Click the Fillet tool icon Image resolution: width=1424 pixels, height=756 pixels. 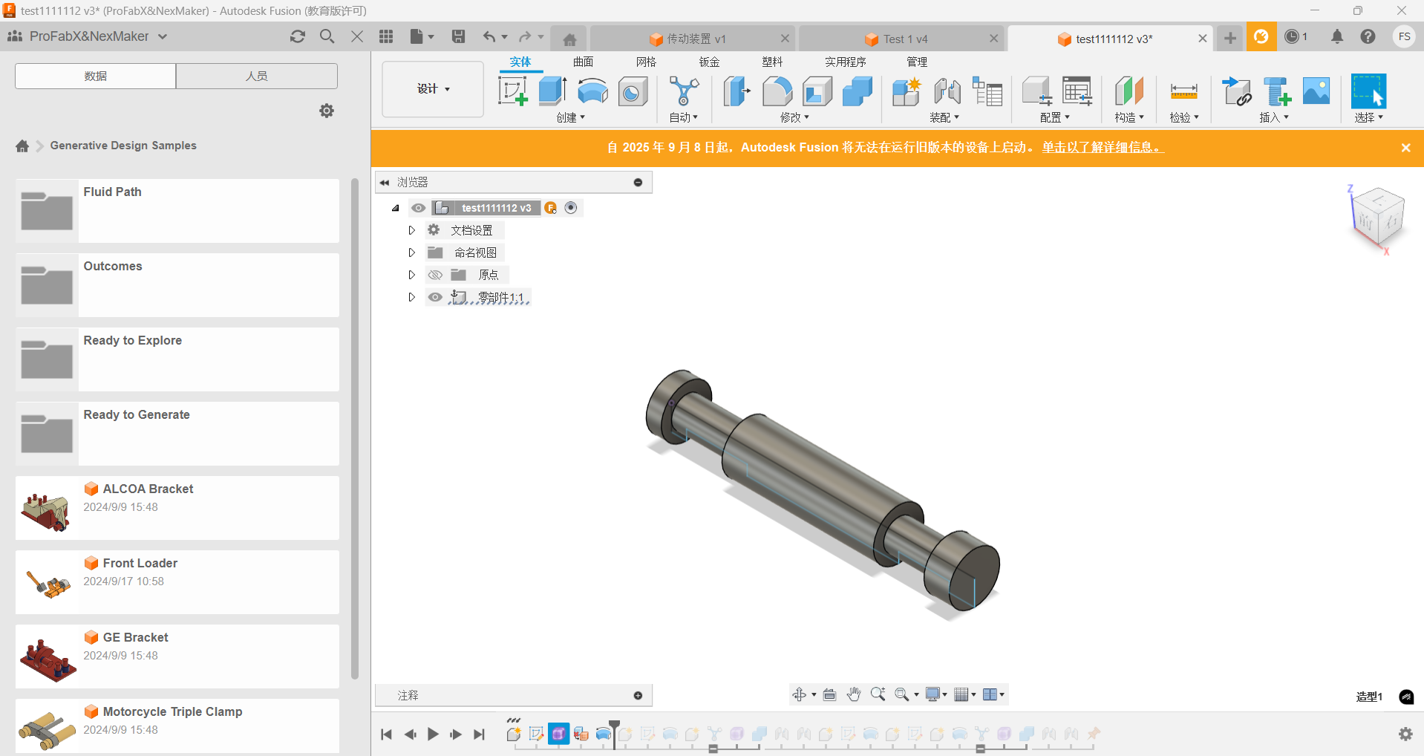777,91
